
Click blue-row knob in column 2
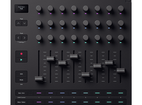coord(51,23)
